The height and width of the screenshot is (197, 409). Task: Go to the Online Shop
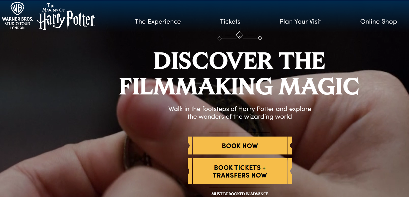coord(378,22)
